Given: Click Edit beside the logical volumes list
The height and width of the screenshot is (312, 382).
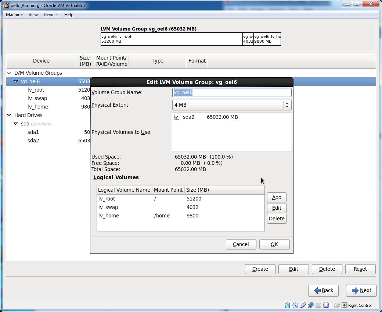Looking at the screenshot, I should coord(277,208).
